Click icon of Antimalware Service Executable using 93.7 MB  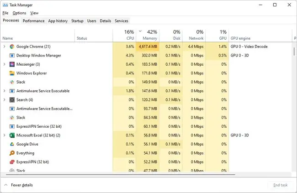[x=12, y=109]
